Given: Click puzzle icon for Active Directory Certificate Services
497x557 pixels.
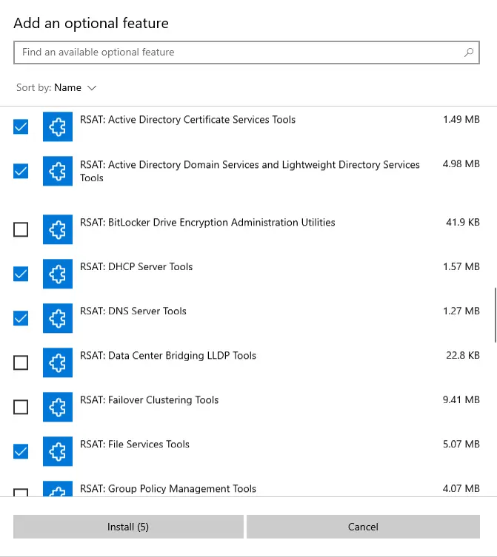Looking at the screenshot, I should [58, 126].
